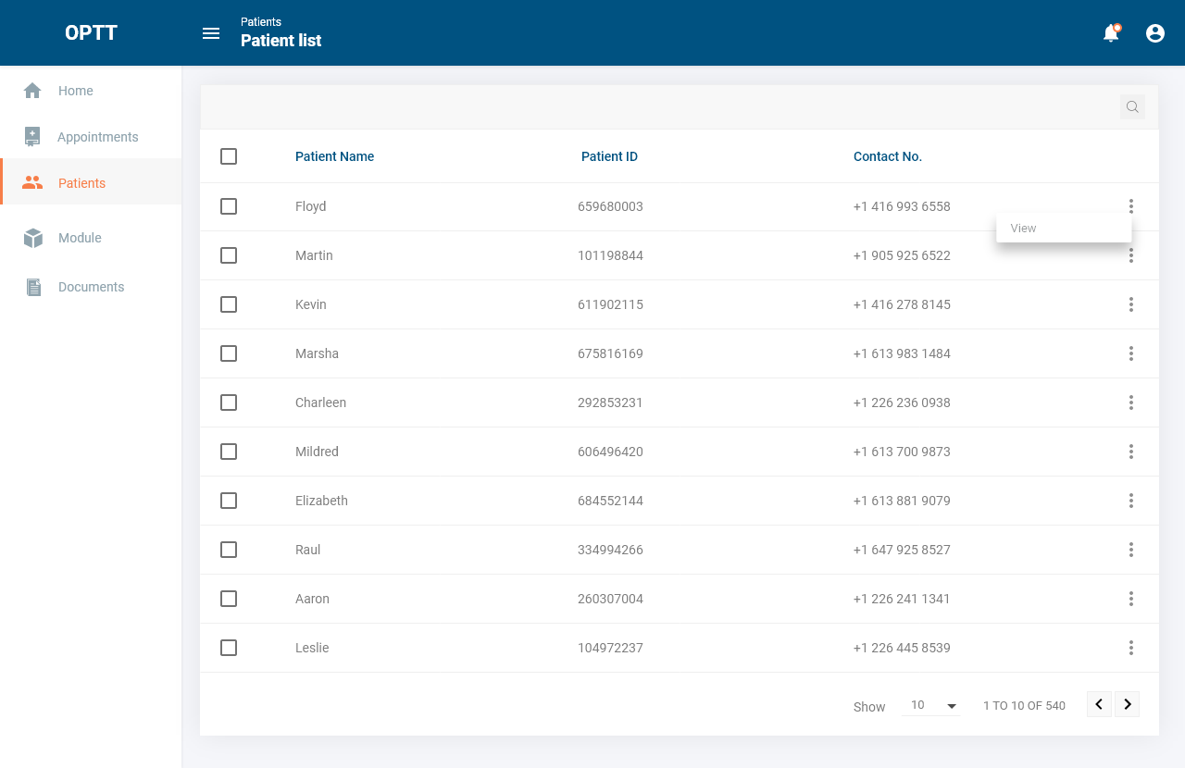This screenshot has height=768, width=1185.
Task: Click the Patient ID column header
Action: coord(609,156)
